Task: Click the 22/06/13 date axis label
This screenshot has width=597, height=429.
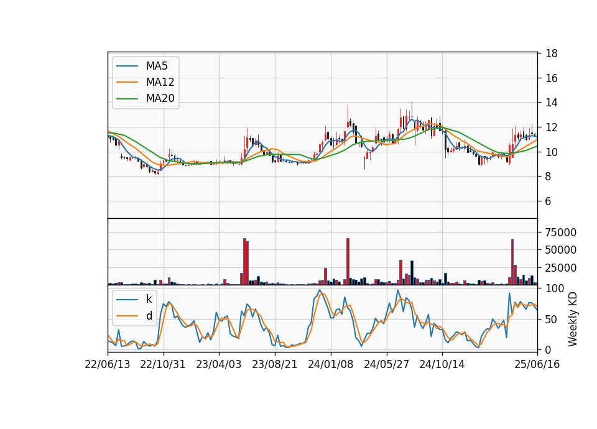Action: [x=108, y=364]
